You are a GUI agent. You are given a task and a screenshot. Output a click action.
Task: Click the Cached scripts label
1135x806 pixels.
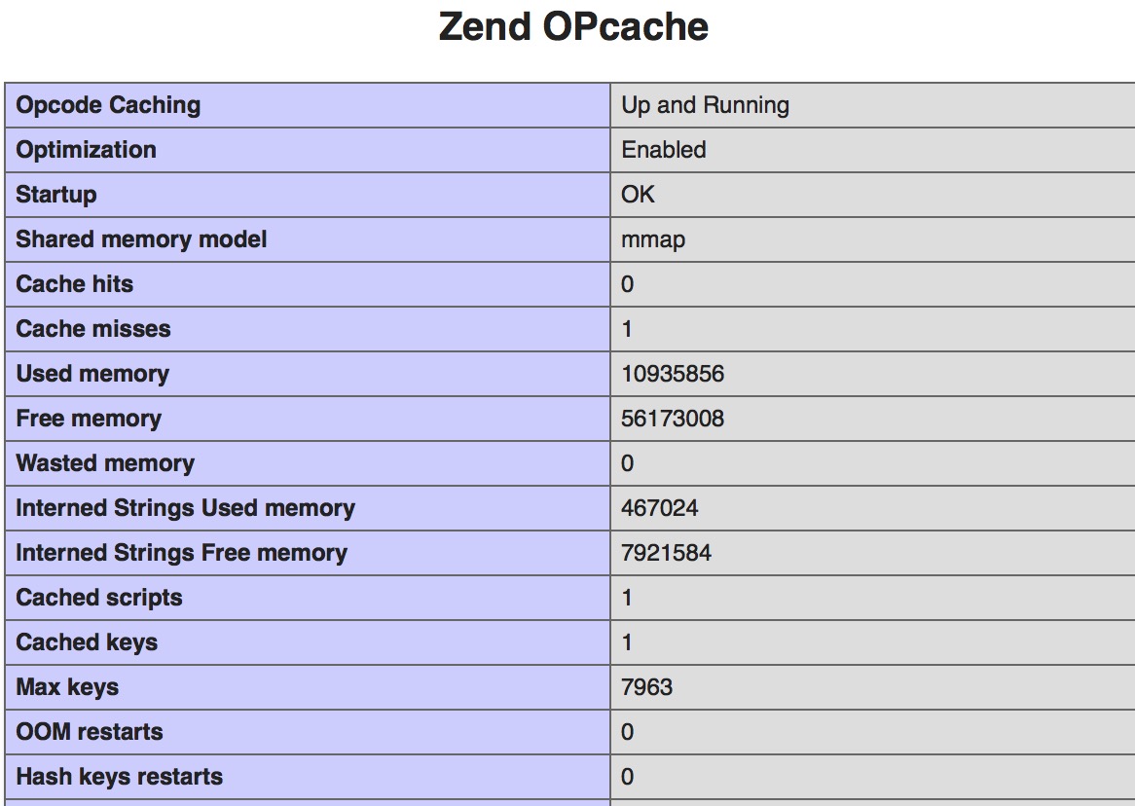pyautogui.click(x=99, y=598)
